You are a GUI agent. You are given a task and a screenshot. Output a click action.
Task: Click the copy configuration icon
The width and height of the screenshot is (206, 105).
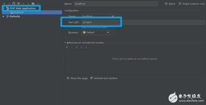click(x=14, y=4)
